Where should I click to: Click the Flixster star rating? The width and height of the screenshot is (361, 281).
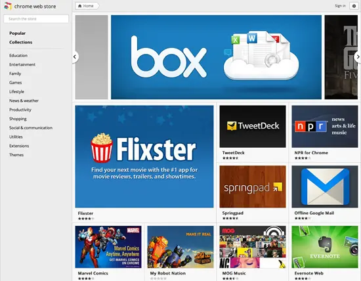(86, 219)
